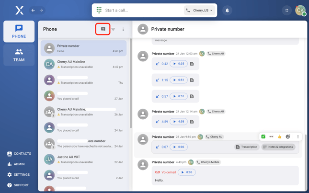Open the conversation filter icon

[113, 29]
